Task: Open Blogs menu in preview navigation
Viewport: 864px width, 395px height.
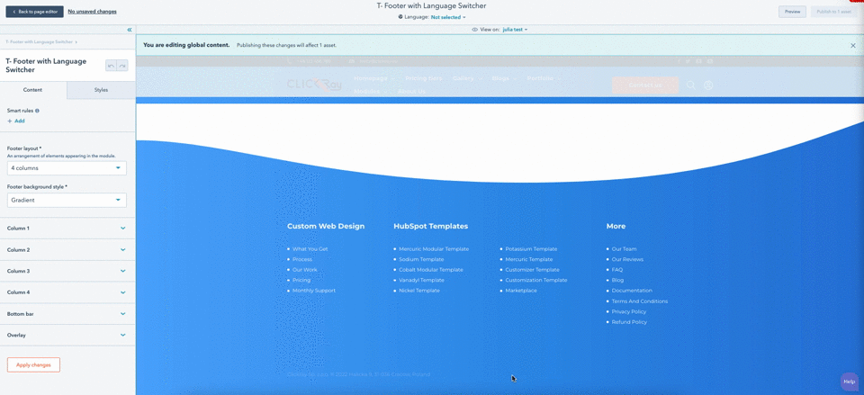Action: 504,78
